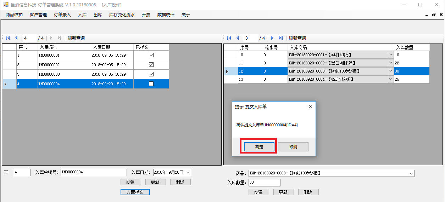This screenshot has width=445, height=202.
Task: Minimize the inner MDI child window
Action: 426,15
